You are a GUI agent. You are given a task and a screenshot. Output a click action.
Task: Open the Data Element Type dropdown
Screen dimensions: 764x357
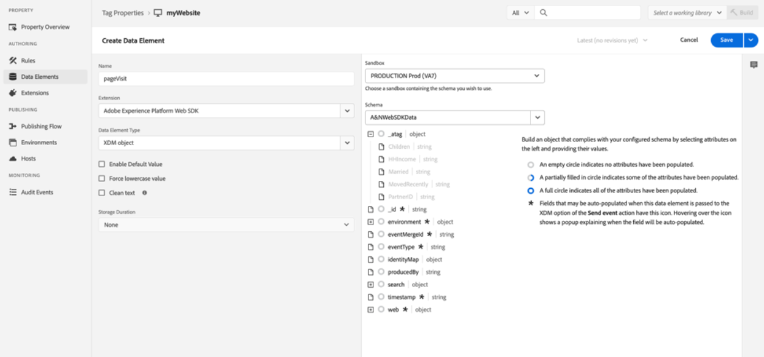coord(226,143)
